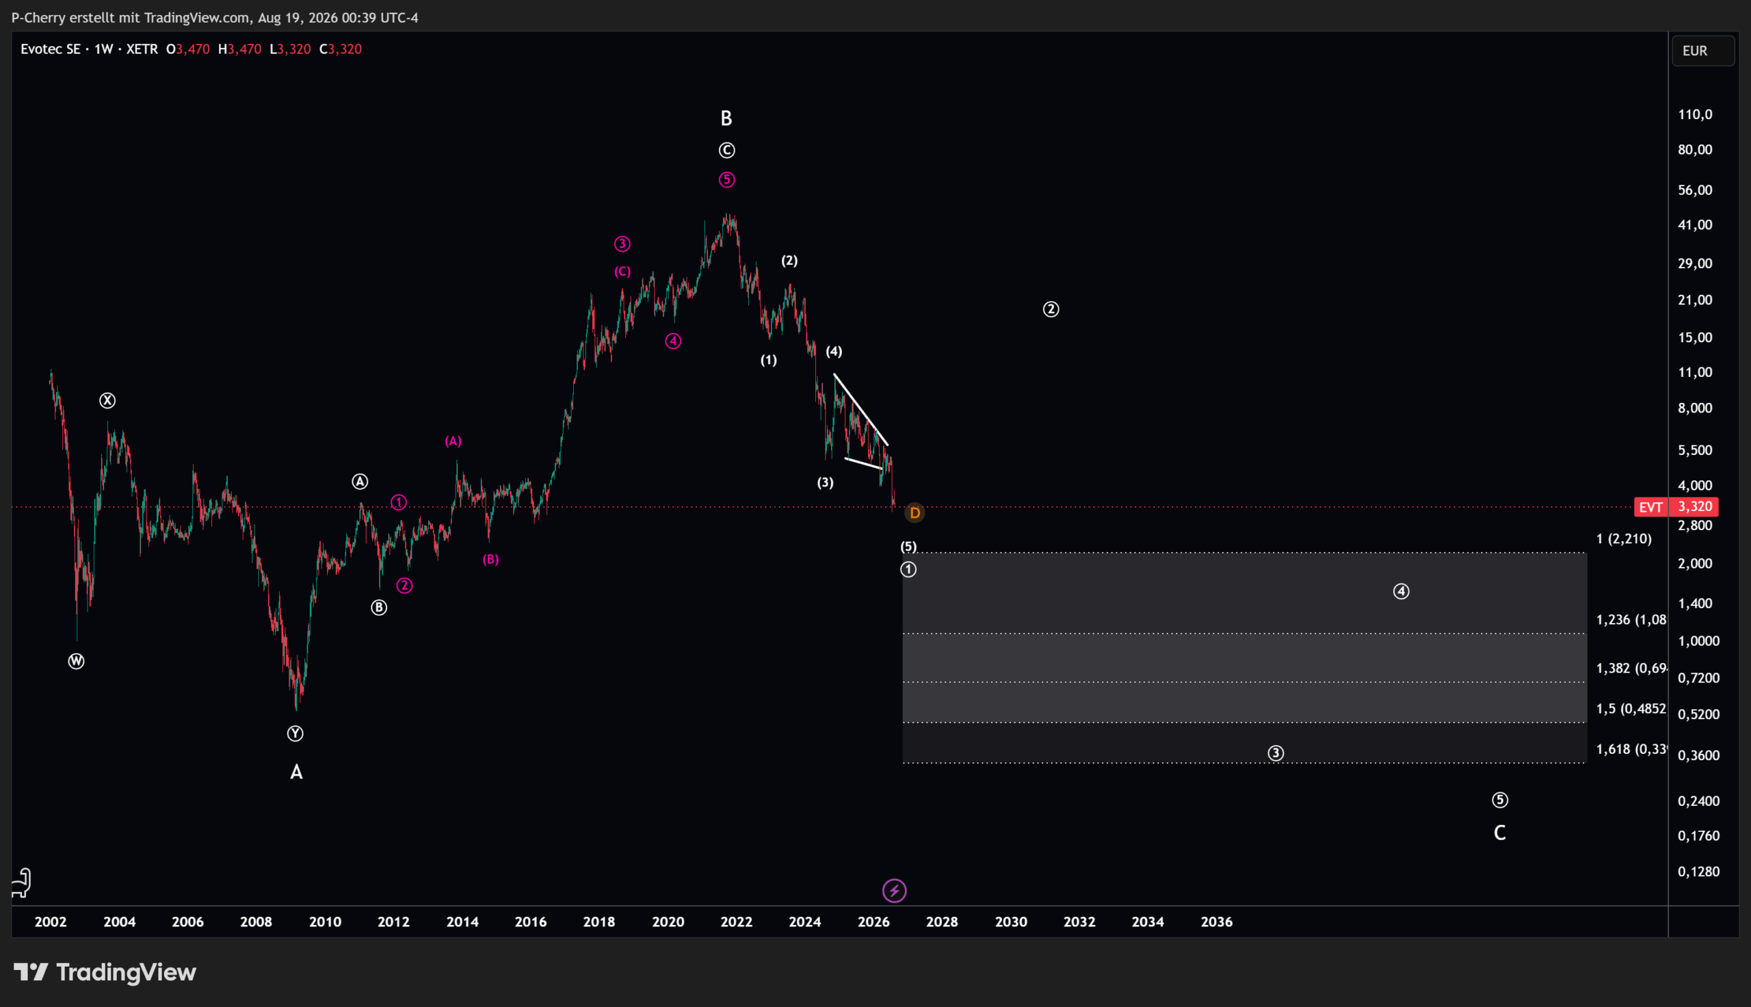This screenshot has width=1751, height=1007.
Task: Select the white (2) wave label
Action: [x=789, y=261]
